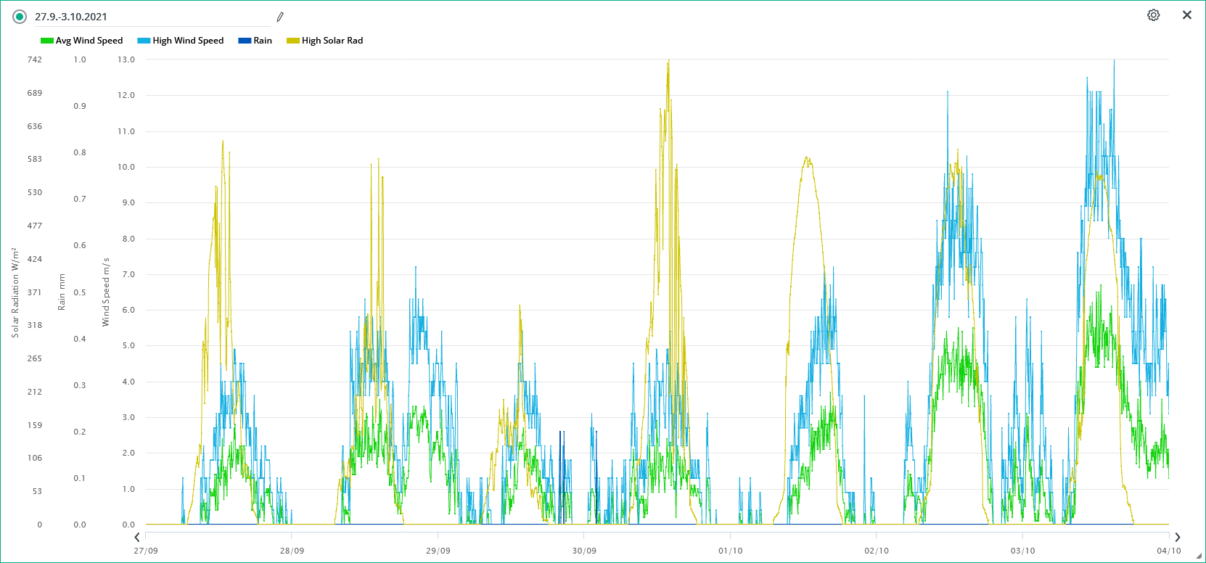Image resolution: width=1206 pixels, height=563 pixels.
Task: Click the 01/10 x-axis date label
Action: (731, 551)
